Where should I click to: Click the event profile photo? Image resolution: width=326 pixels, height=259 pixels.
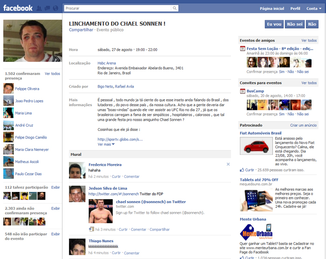coord(33,41)
